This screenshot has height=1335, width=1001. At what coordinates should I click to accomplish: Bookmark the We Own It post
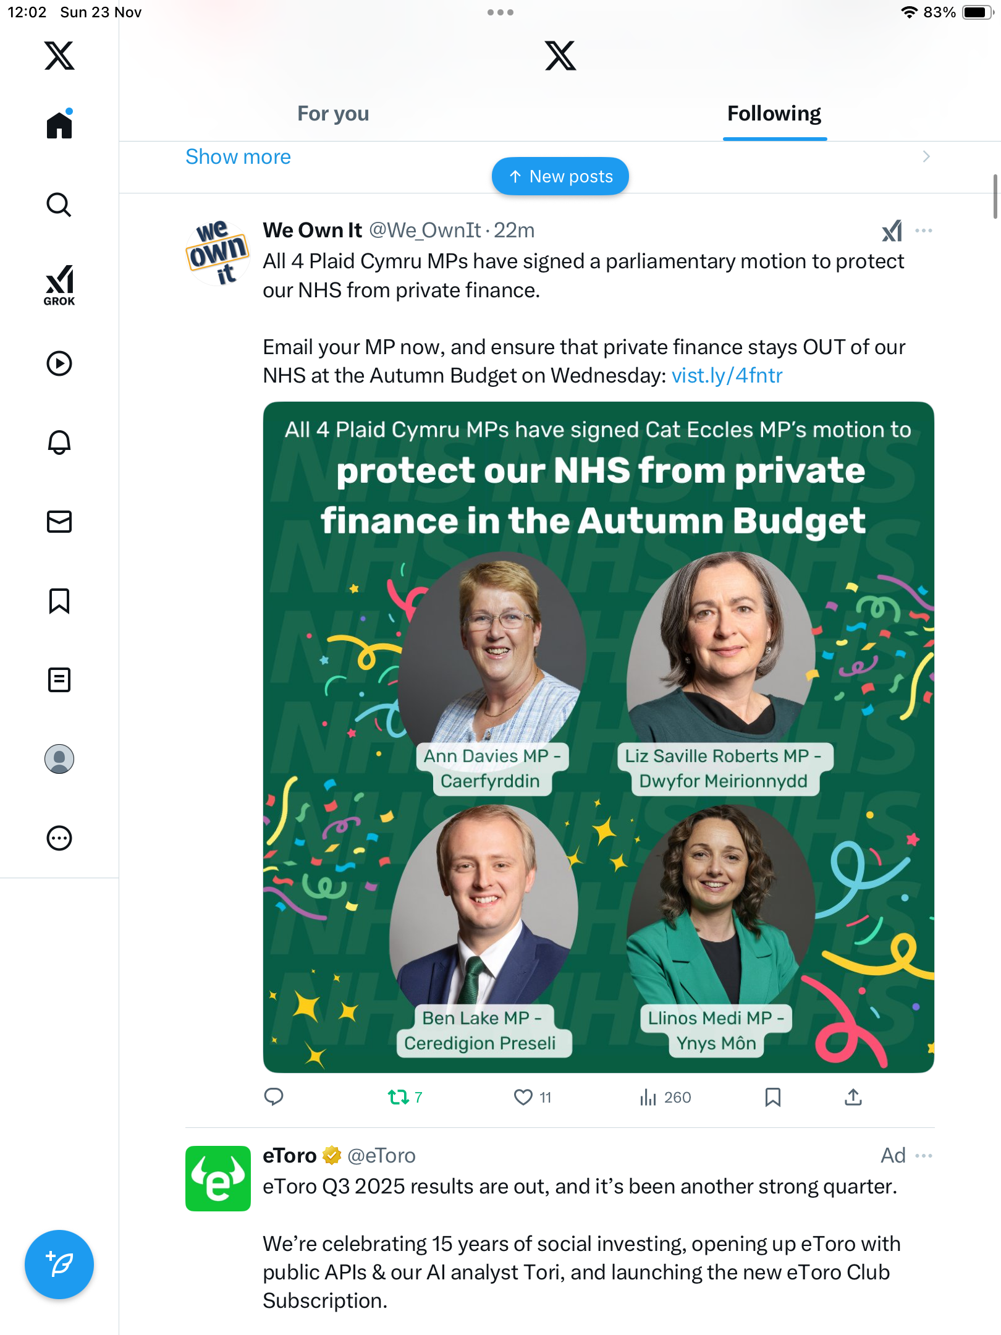pos(772,1097)
